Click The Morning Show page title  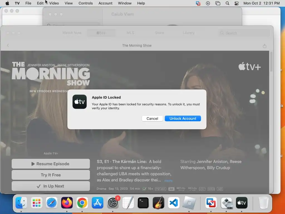coord(137,45)
